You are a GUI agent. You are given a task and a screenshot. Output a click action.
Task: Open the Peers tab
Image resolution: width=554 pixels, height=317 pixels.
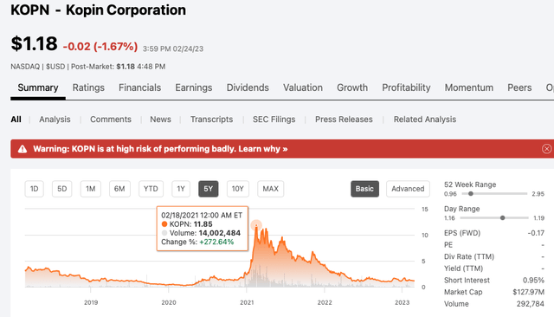pos(519,87)
